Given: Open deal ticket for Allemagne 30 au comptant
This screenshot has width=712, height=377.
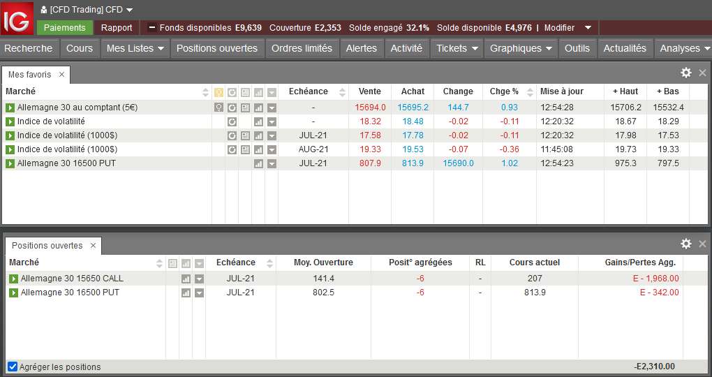Looking at the screenshot, I should coord(10,108).
